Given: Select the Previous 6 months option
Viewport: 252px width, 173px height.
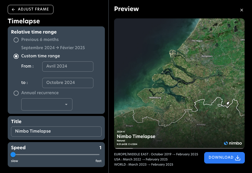Looking at the screenshot, I should [x=16, y=40].
